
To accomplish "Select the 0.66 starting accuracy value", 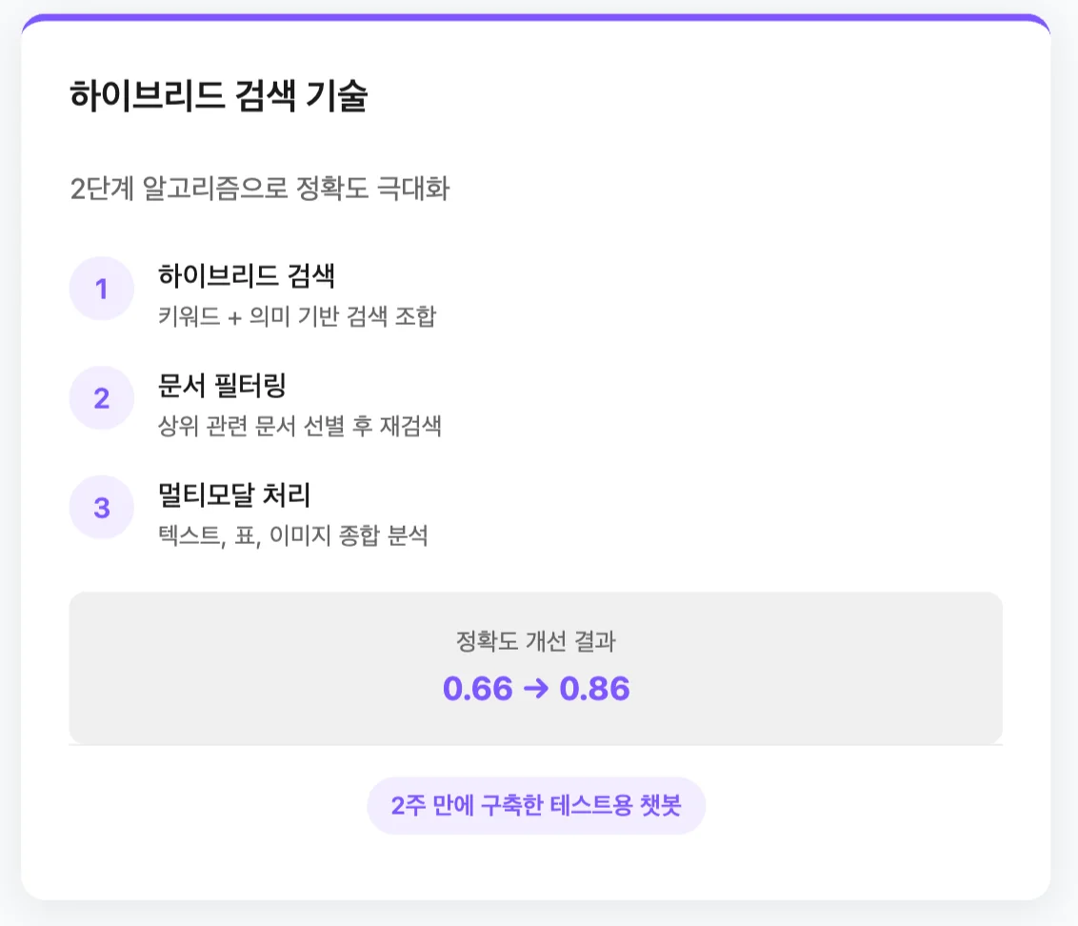I will (478, 689).
